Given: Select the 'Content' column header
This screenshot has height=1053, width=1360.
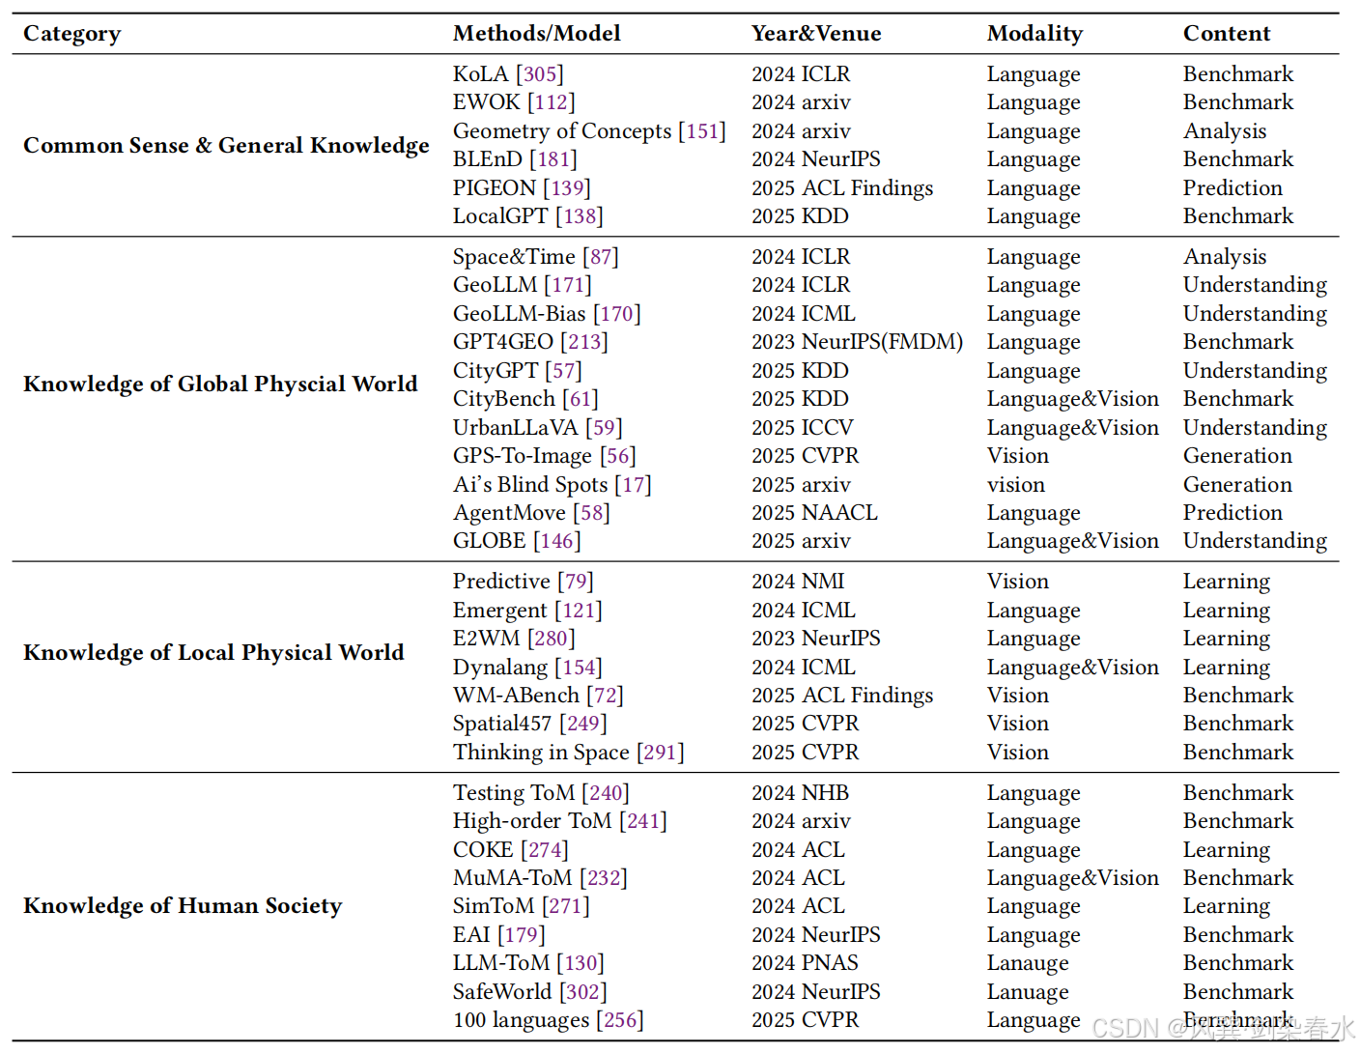Looking at the screenshot, I should click(1227, 34).
